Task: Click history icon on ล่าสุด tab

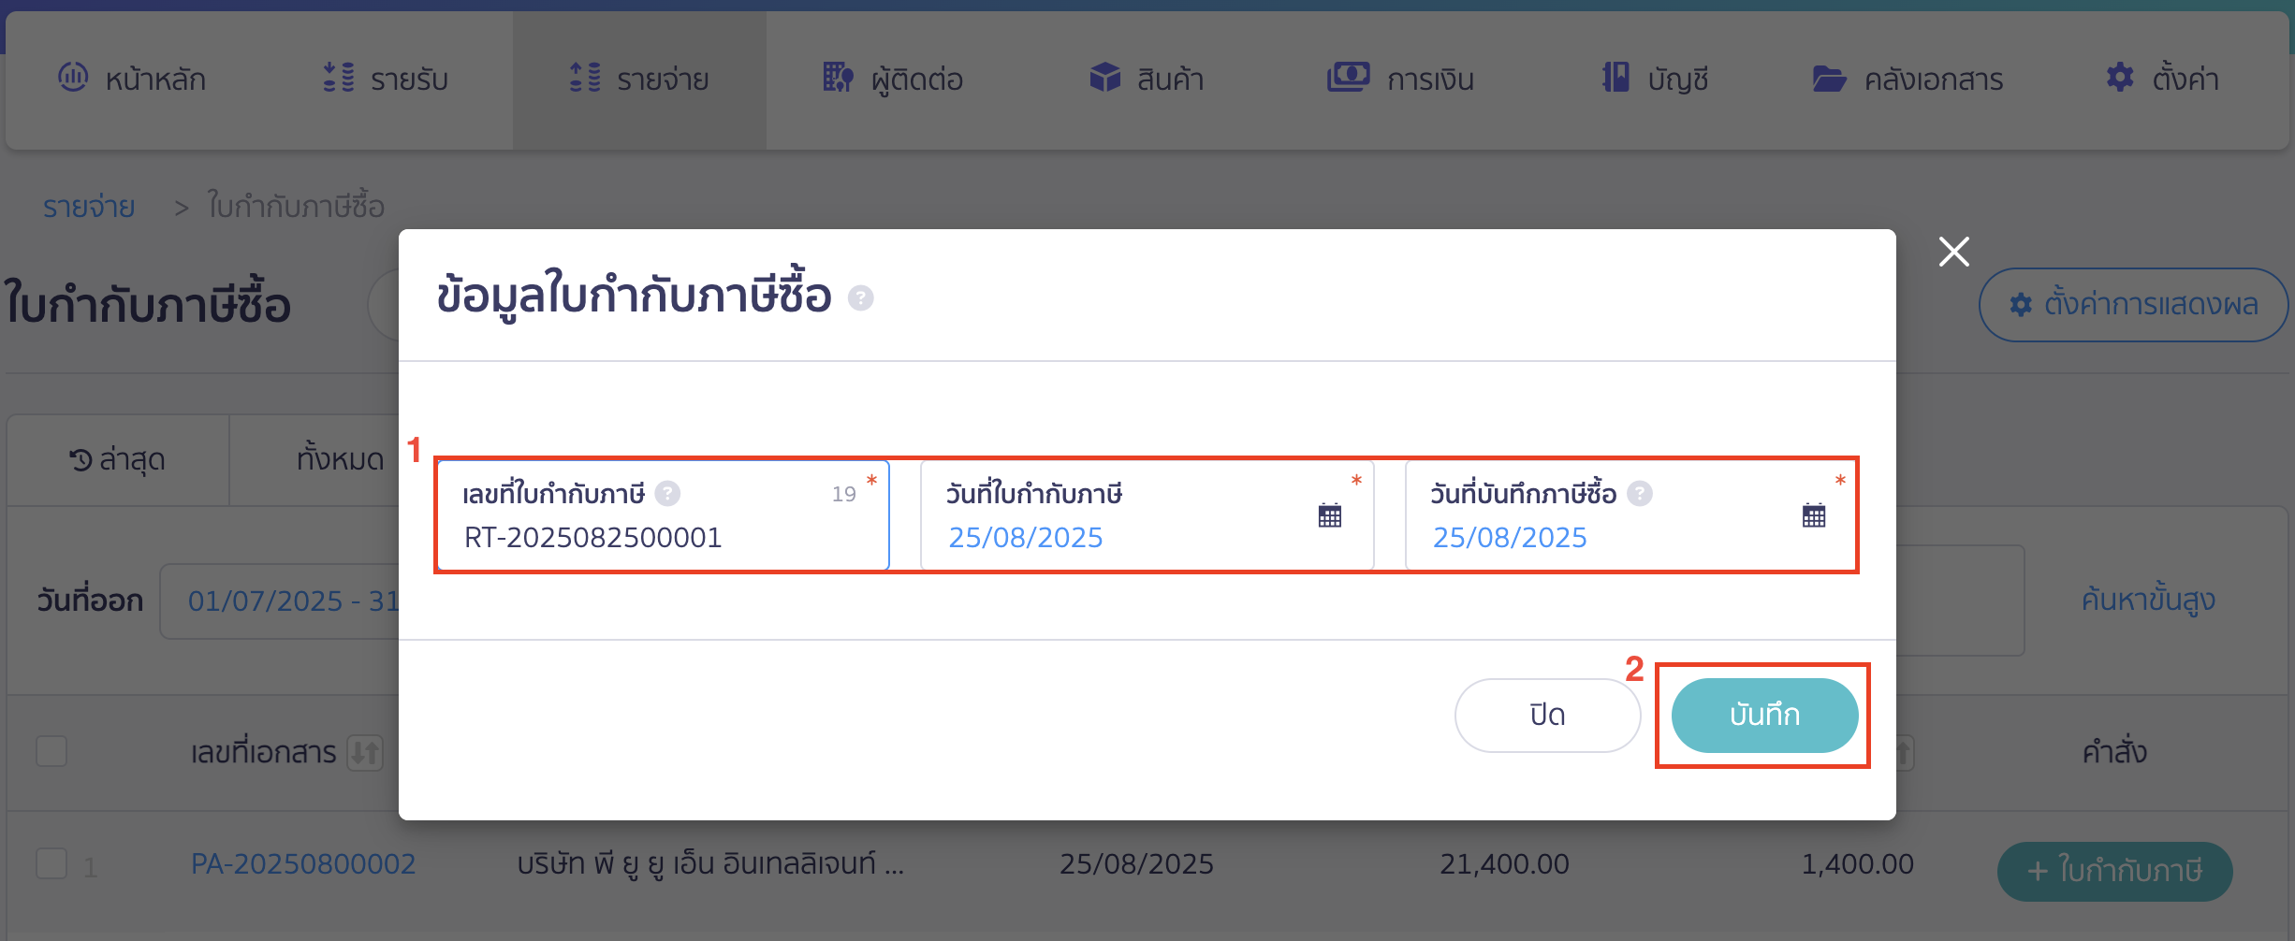Action: (x=80, y=460)
